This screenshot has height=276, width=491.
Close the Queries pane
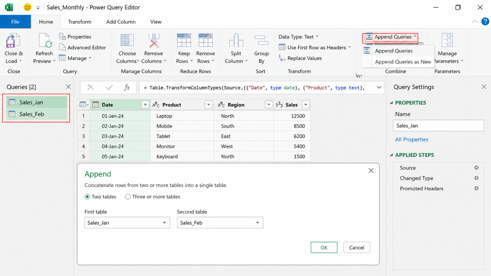click(68, 87)
